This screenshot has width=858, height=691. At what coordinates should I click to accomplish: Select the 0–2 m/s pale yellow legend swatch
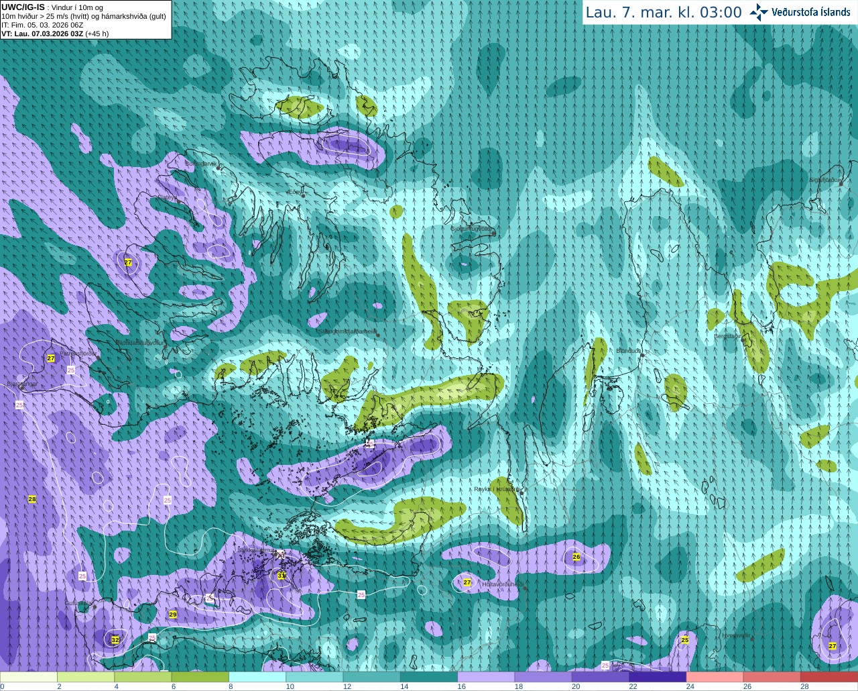click(29, 677)
